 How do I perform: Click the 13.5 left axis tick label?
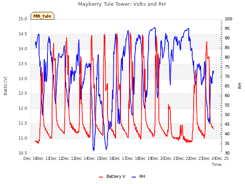click(x=23, y=64)
